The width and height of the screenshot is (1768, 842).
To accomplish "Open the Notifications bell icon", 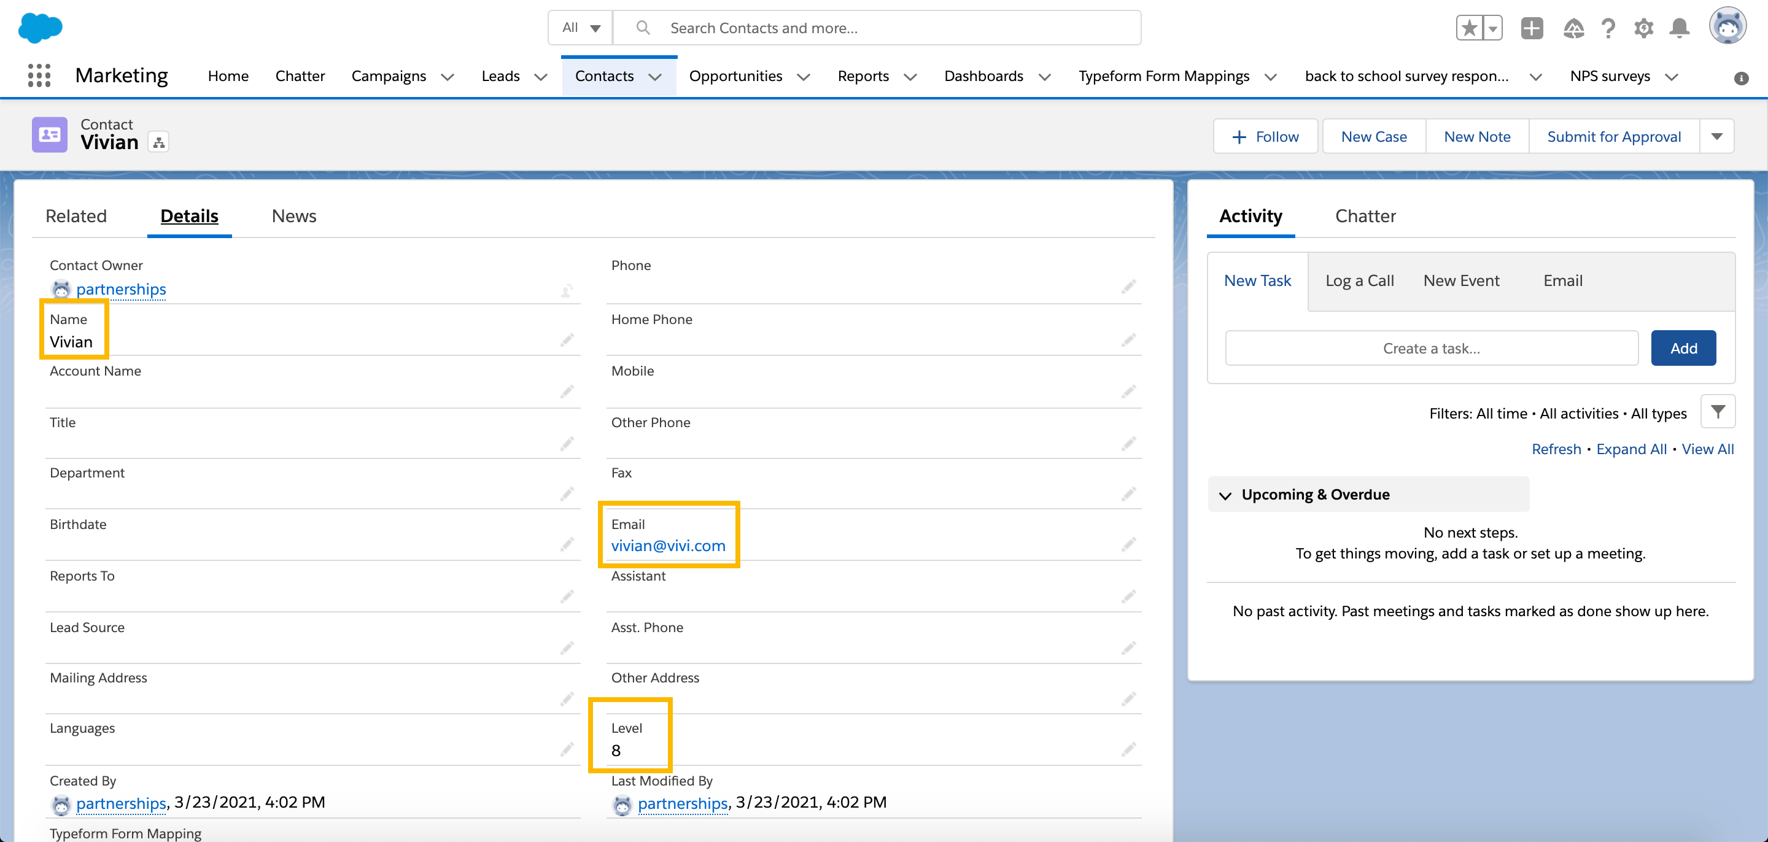I will tap(1679, 28).
